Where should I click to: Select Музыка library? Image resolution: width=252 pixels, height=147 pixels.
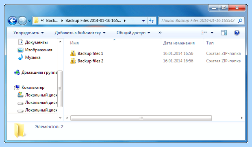coord(33,57)
